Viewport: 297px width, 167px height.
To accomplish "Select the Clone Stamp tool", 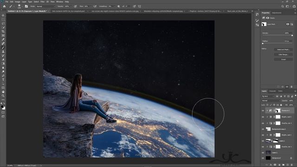I will [x=3, y=51].
